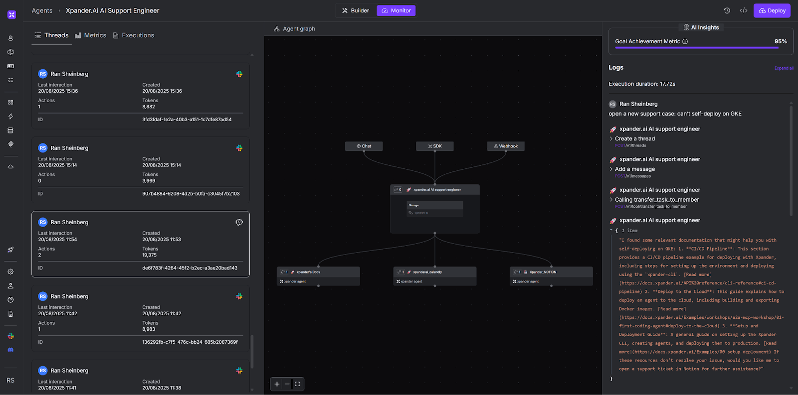This screenshot has width=798, height=395.
Task: Switch to Builder mode
Action: point(356,10)
